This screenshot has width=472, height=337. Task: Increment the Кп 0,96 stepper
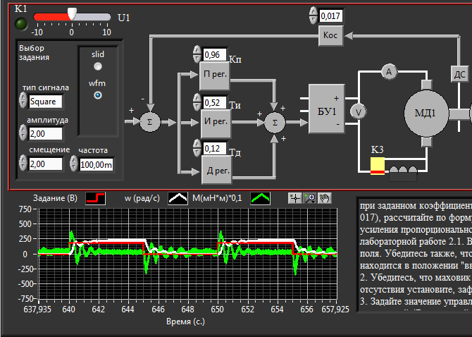[197, 50]
